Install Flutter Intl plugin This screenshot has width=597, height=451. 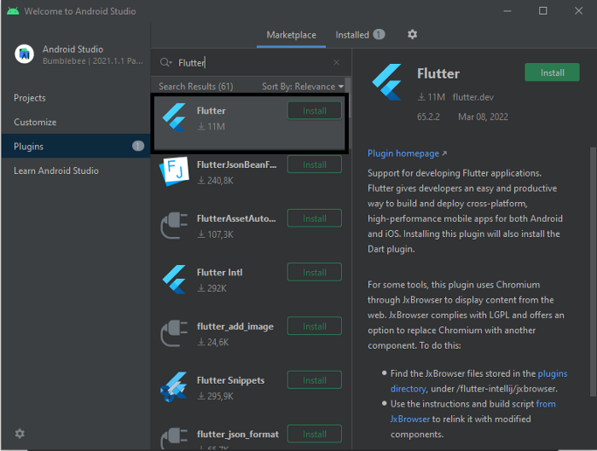click(315, 272)
